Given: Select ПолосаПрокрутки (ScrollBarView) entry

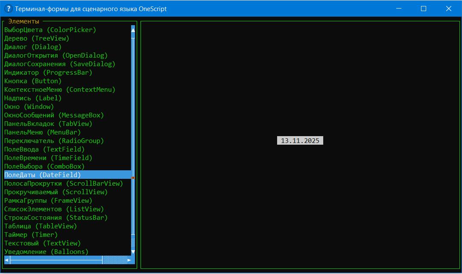Looking at the screenshot, I should (64, 184).
